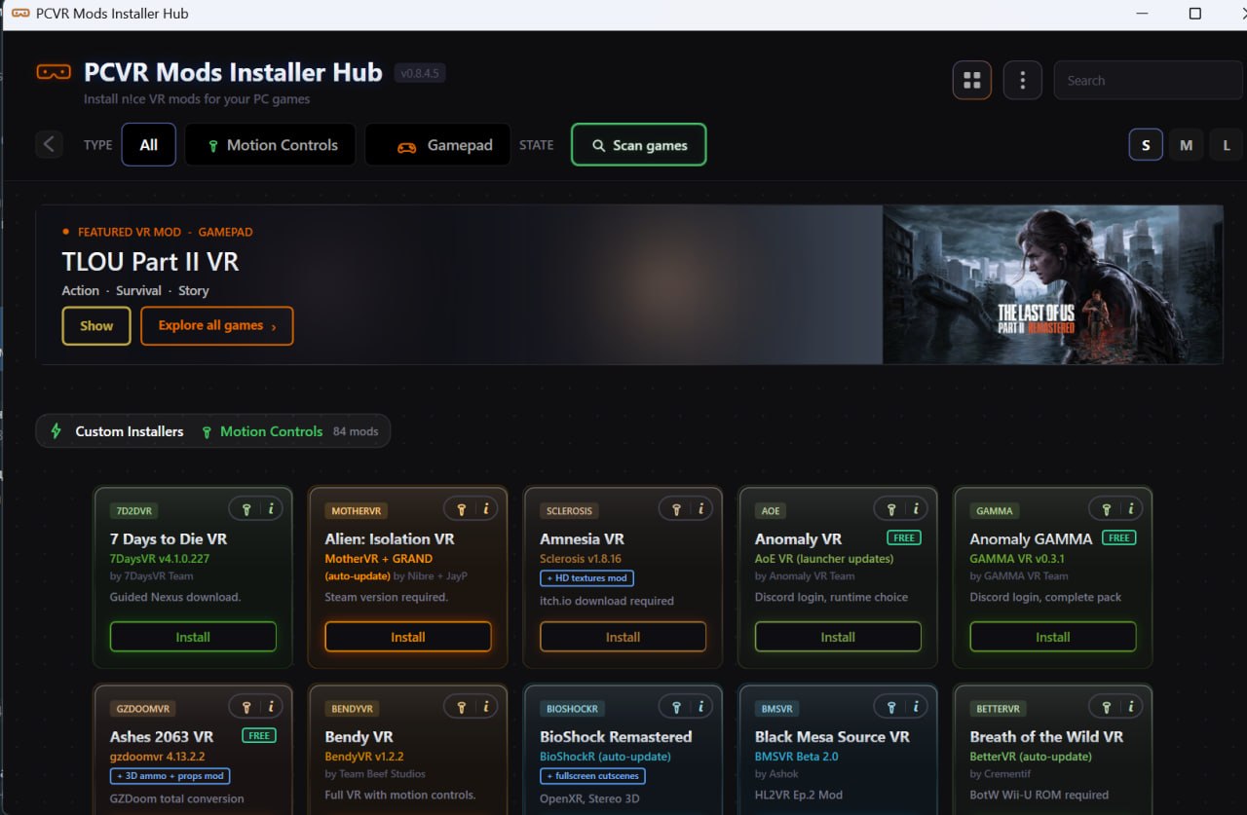Screen dimensions: 1247x815
Task: Install the Anomaly GAMMA mod
Action: point(1053,637)
